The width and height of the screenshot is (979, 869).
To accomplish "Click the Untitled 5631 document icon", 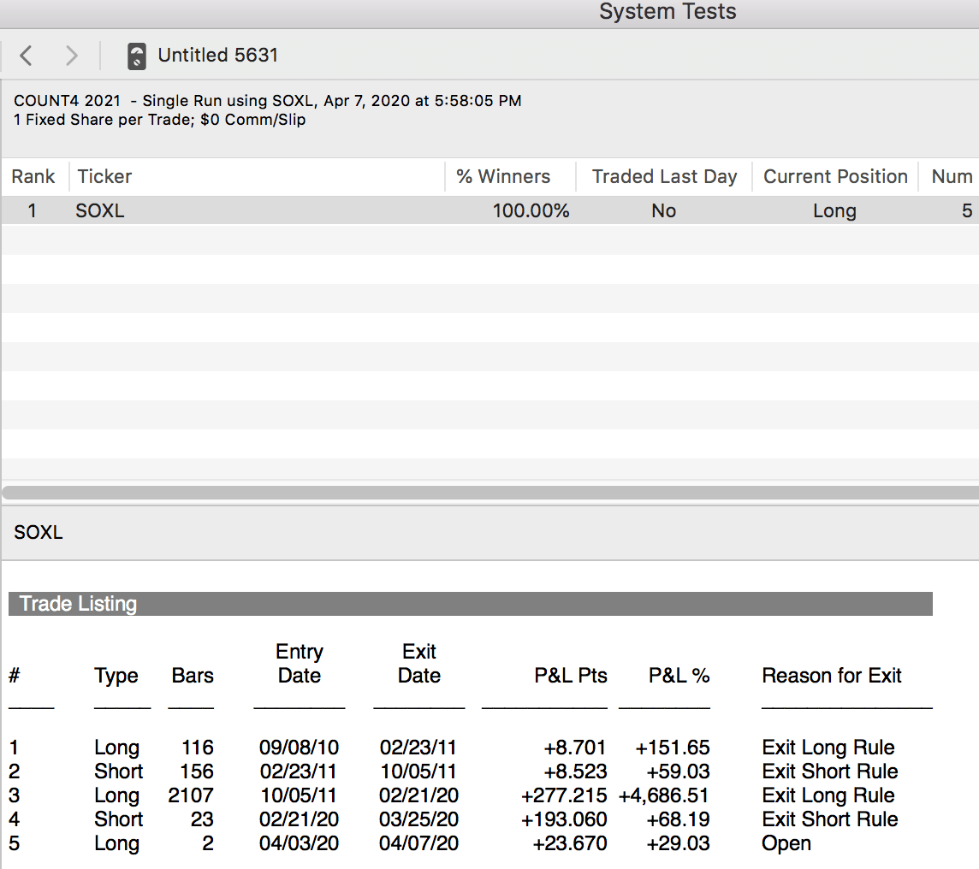I will pyautogui.click(x=136, y=56).
